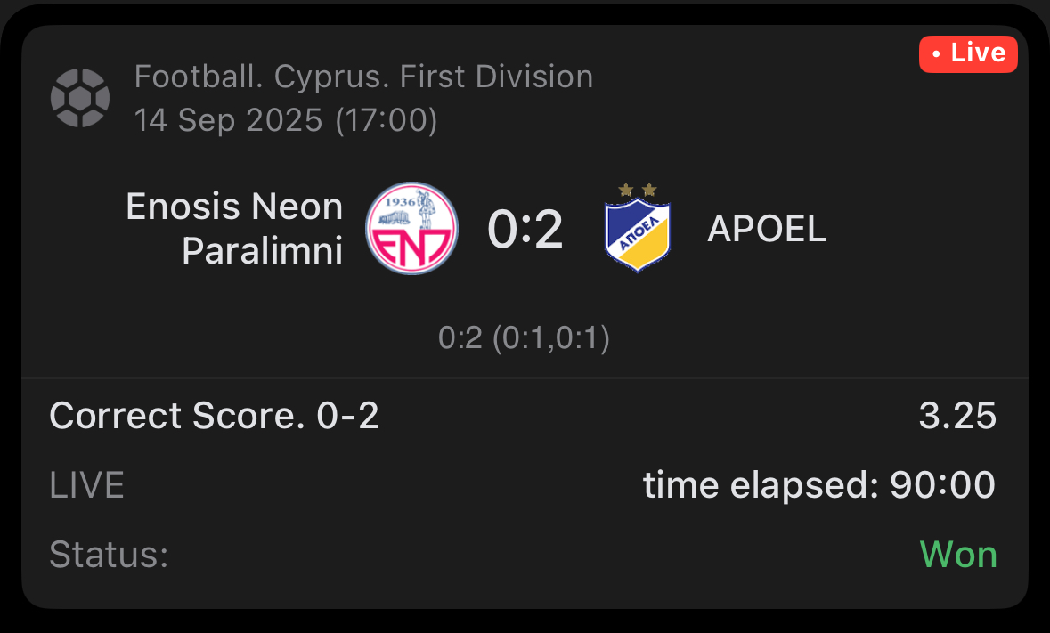Select the APOEL team name
1050x633 pixels.
(x=767, y=229)
